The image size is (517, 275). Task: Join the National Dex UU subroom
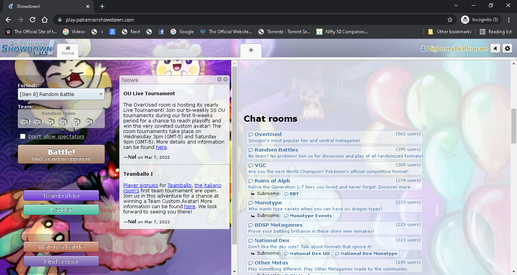tap(307, 253)
